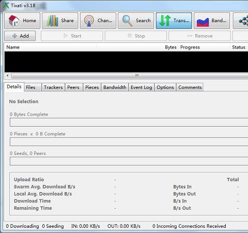Switch to the Pieces tab

coord(92,87)
